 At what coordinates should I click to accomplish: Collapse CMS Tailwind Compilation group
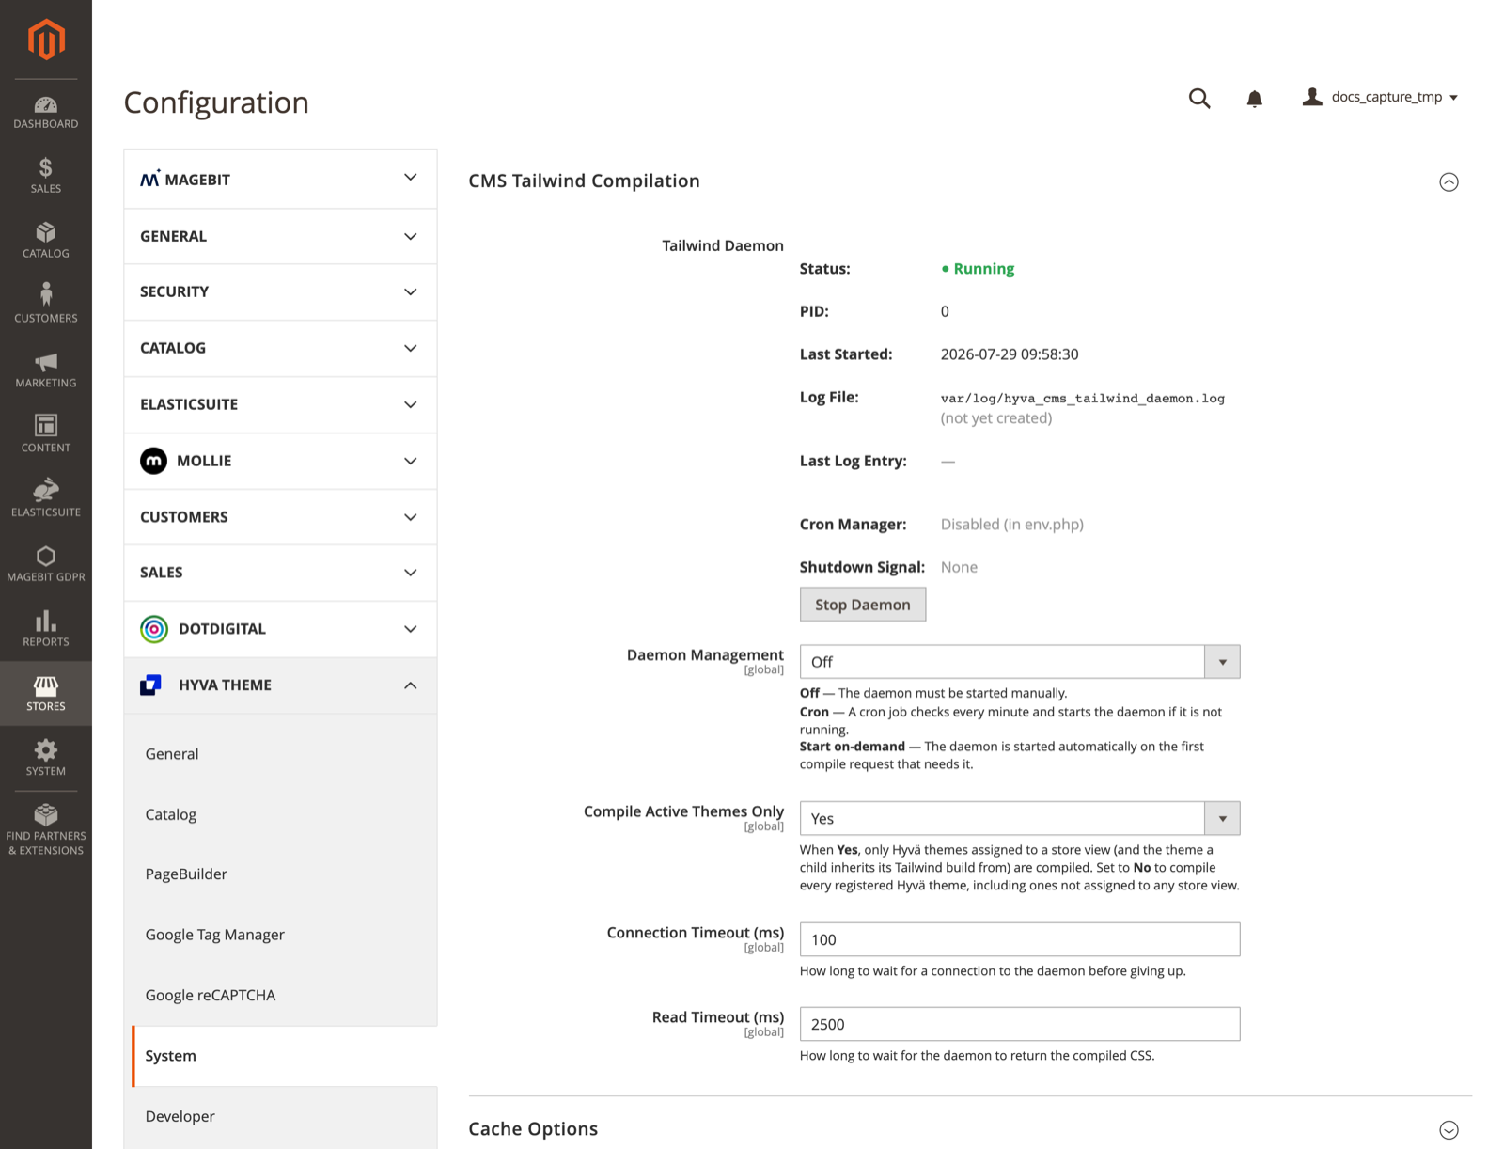point(1449,182)
